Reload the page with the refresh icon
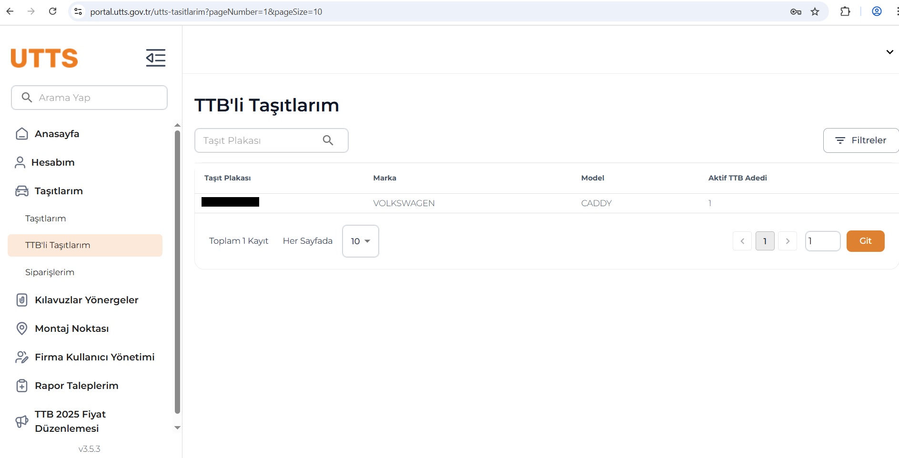The height and width of the screenshot is (458, 899). pos(53,11)
